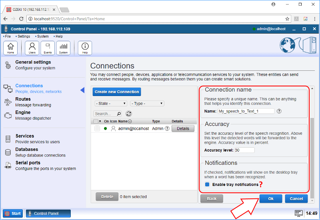320x220 pixels.
Task: Check the admin@localhost row checkbox
Action: 97,128
